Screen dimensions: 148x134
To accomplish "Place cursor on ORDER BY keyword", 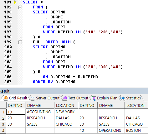I will [43, 82].
